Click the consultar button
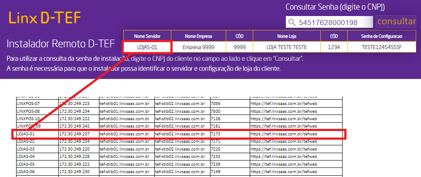Image resolution: width=421 pixels, height=177 pixels. [x=396, y=22]
